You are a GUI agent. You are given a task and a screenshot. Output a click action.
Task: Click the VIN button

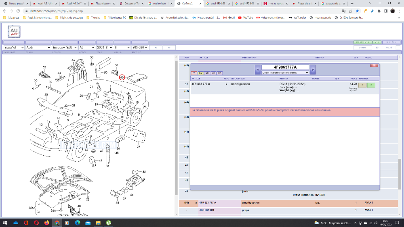click(377, 42)
